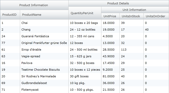Viewport: 169px width, 93px height.
Task: Click unit price 19.0000
Action: click(110, 30)
